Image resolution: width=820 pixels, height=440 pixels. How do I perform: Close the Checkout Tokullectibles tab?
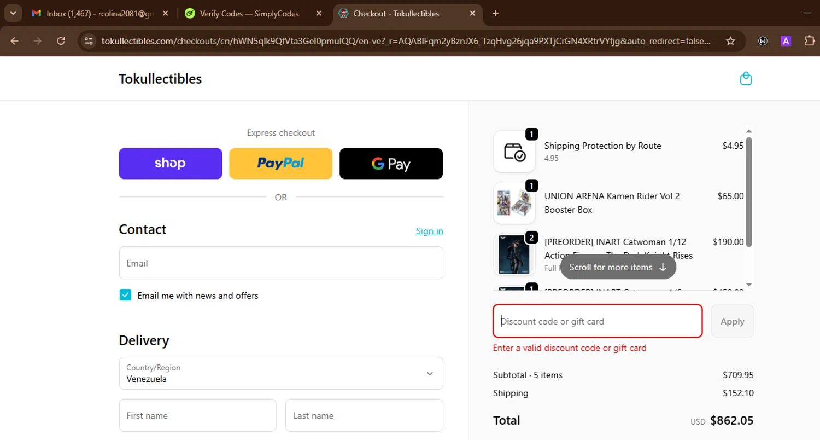(473, 13)
